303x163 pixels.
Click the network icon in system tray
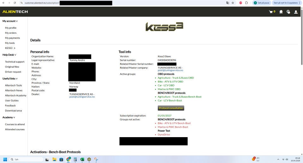[283, 159]
